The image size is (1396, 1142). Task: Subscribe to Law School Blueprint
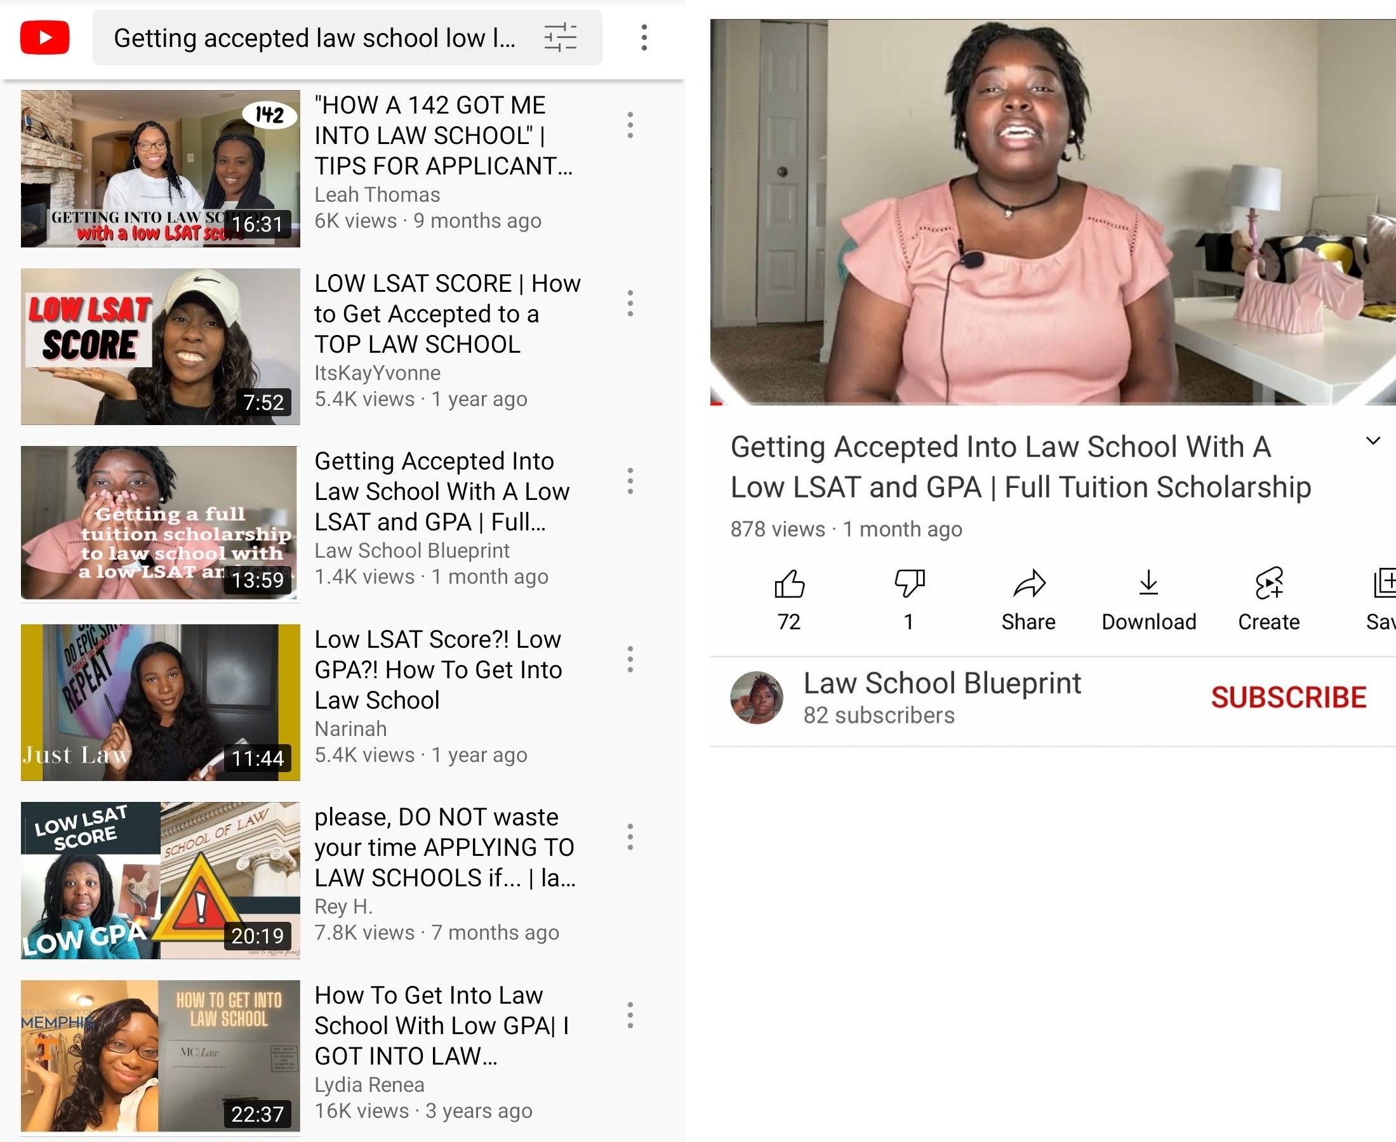pyautogui.click(x=1288, y=697)
